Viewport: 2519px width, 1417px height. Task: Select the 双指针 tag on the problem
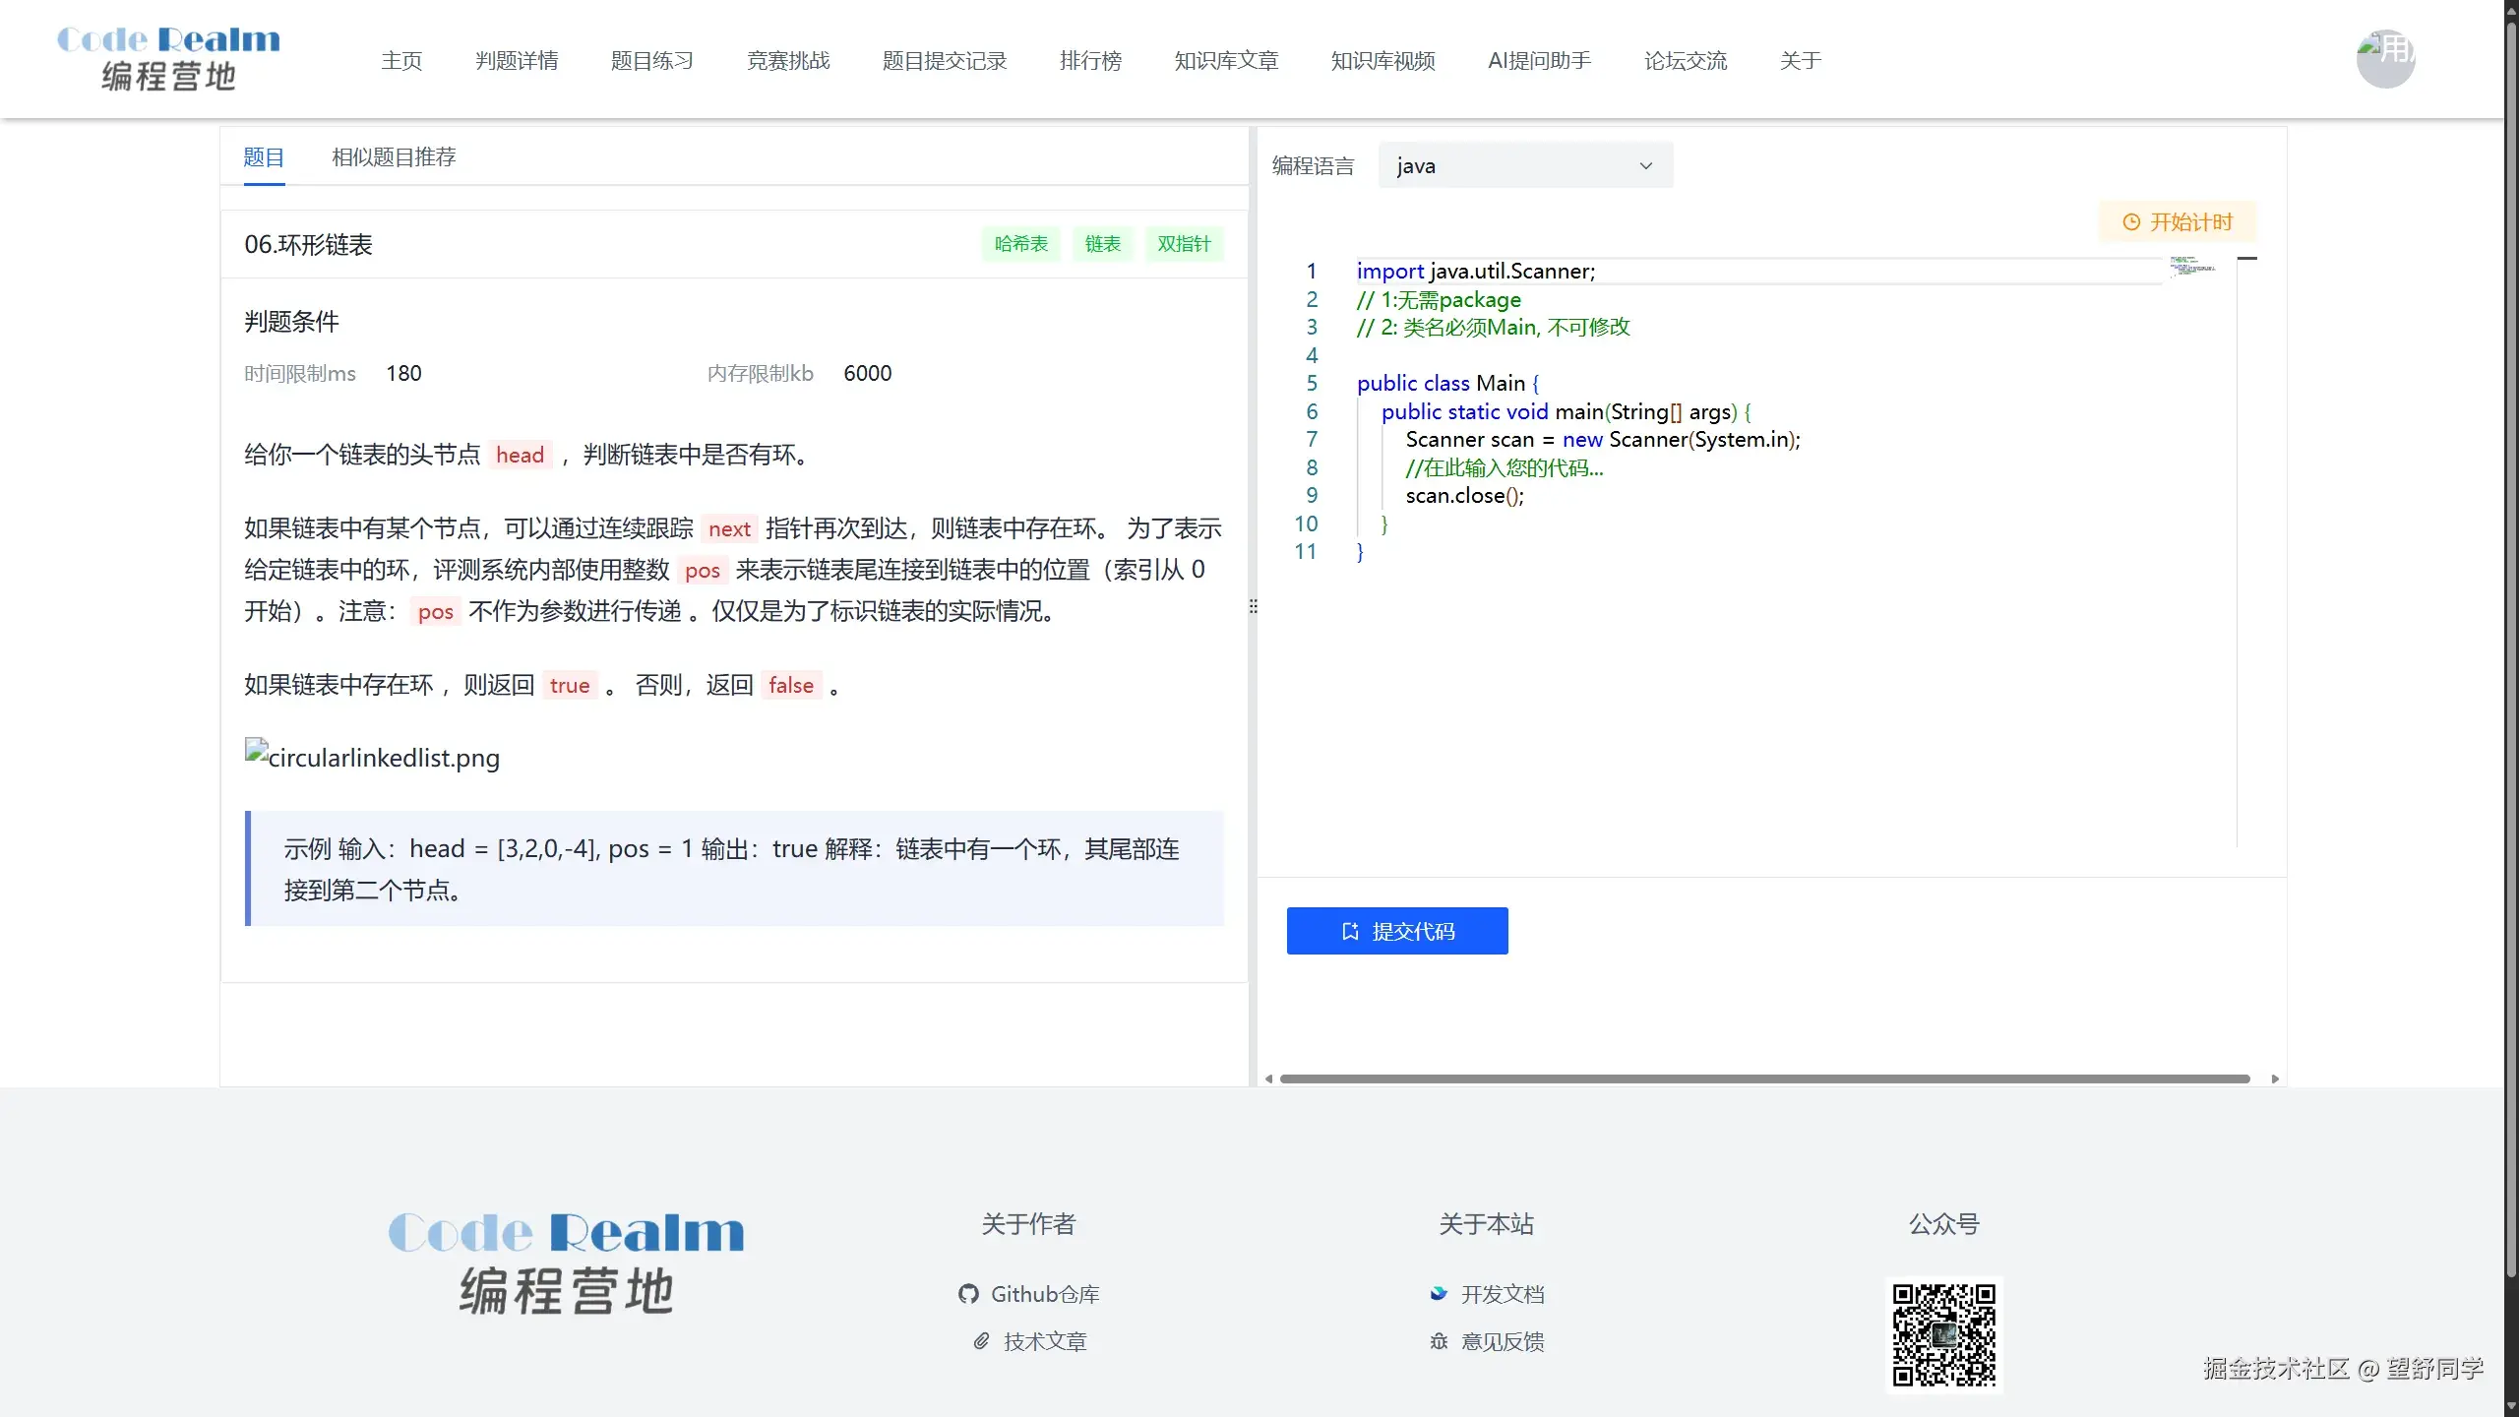pos(1184,243)
